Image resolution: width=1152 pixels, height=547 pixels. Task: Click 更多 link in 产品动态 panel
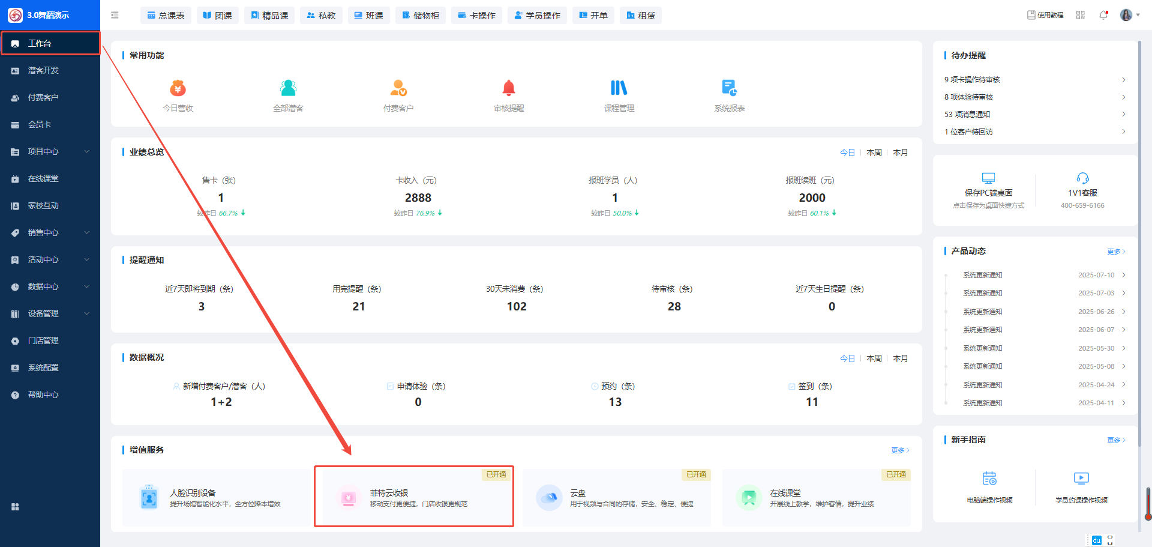pyautogui.click(x=1115, y=252)
